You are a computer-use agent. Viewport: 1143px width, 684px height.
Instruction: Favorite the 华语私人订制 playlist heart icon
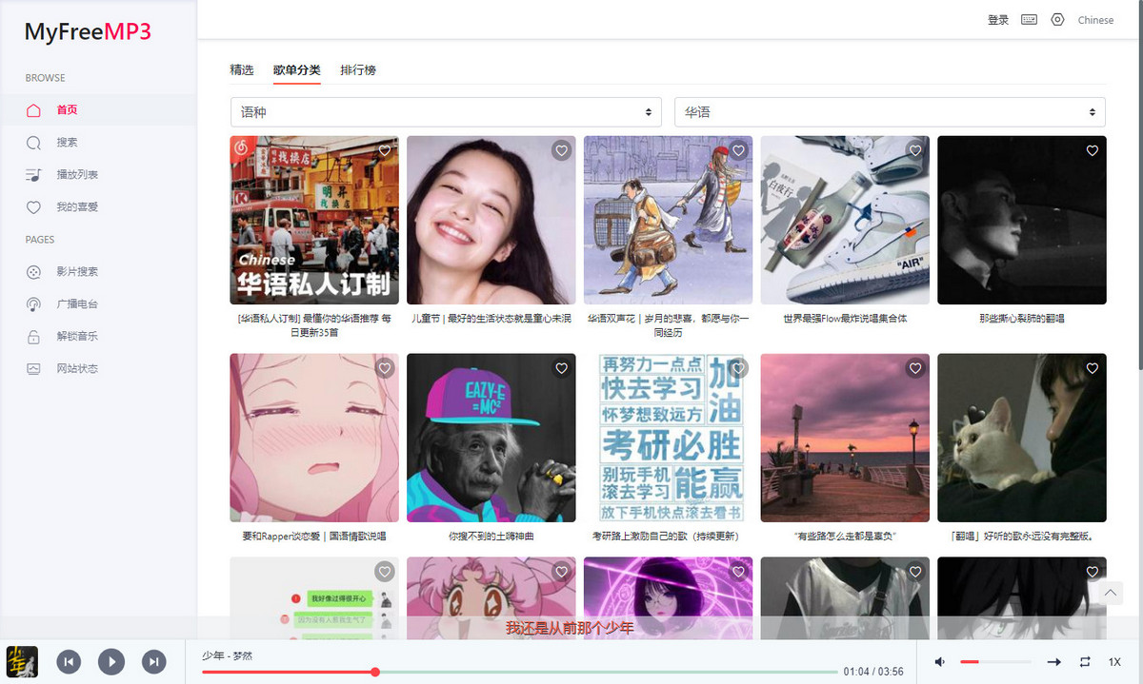pos(385,150)
